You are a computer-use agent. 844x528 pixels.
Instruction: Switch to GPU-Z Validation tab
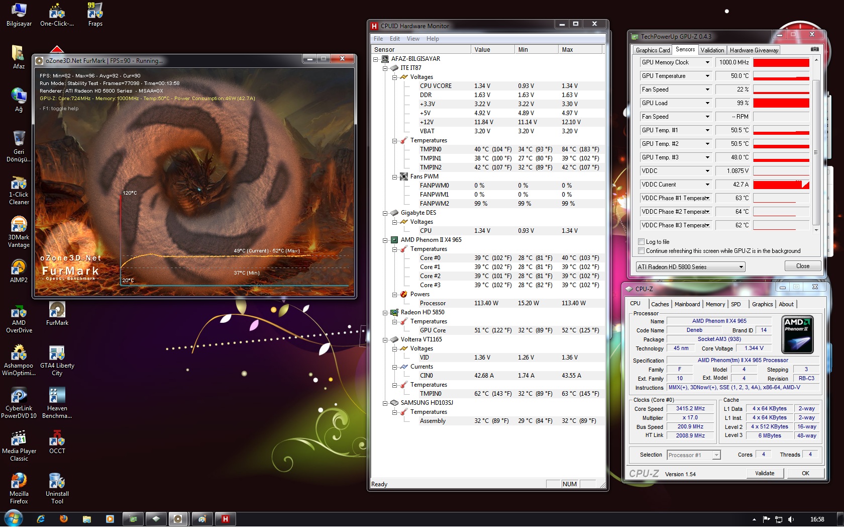coord(712,50)
